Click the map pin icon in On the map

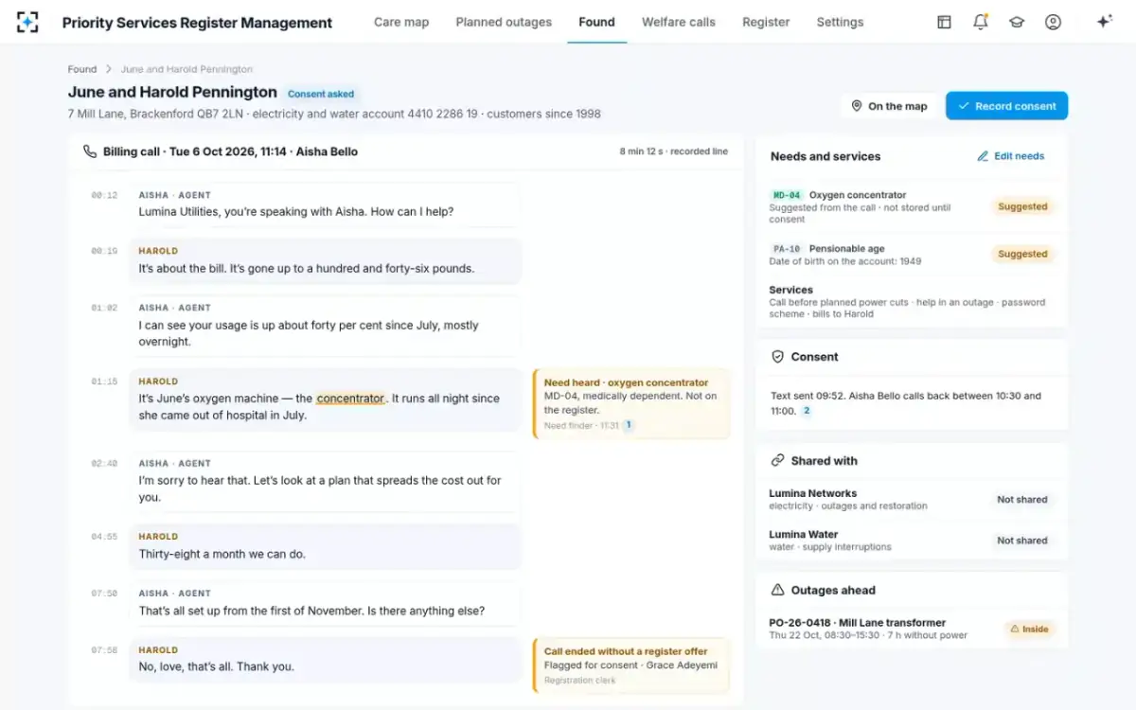(857, 106)
